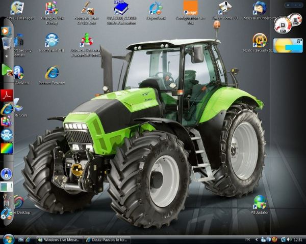This screenshot has height=244, width=306.
Task: Click the Windows Start orb
Action: coord(8,239)
